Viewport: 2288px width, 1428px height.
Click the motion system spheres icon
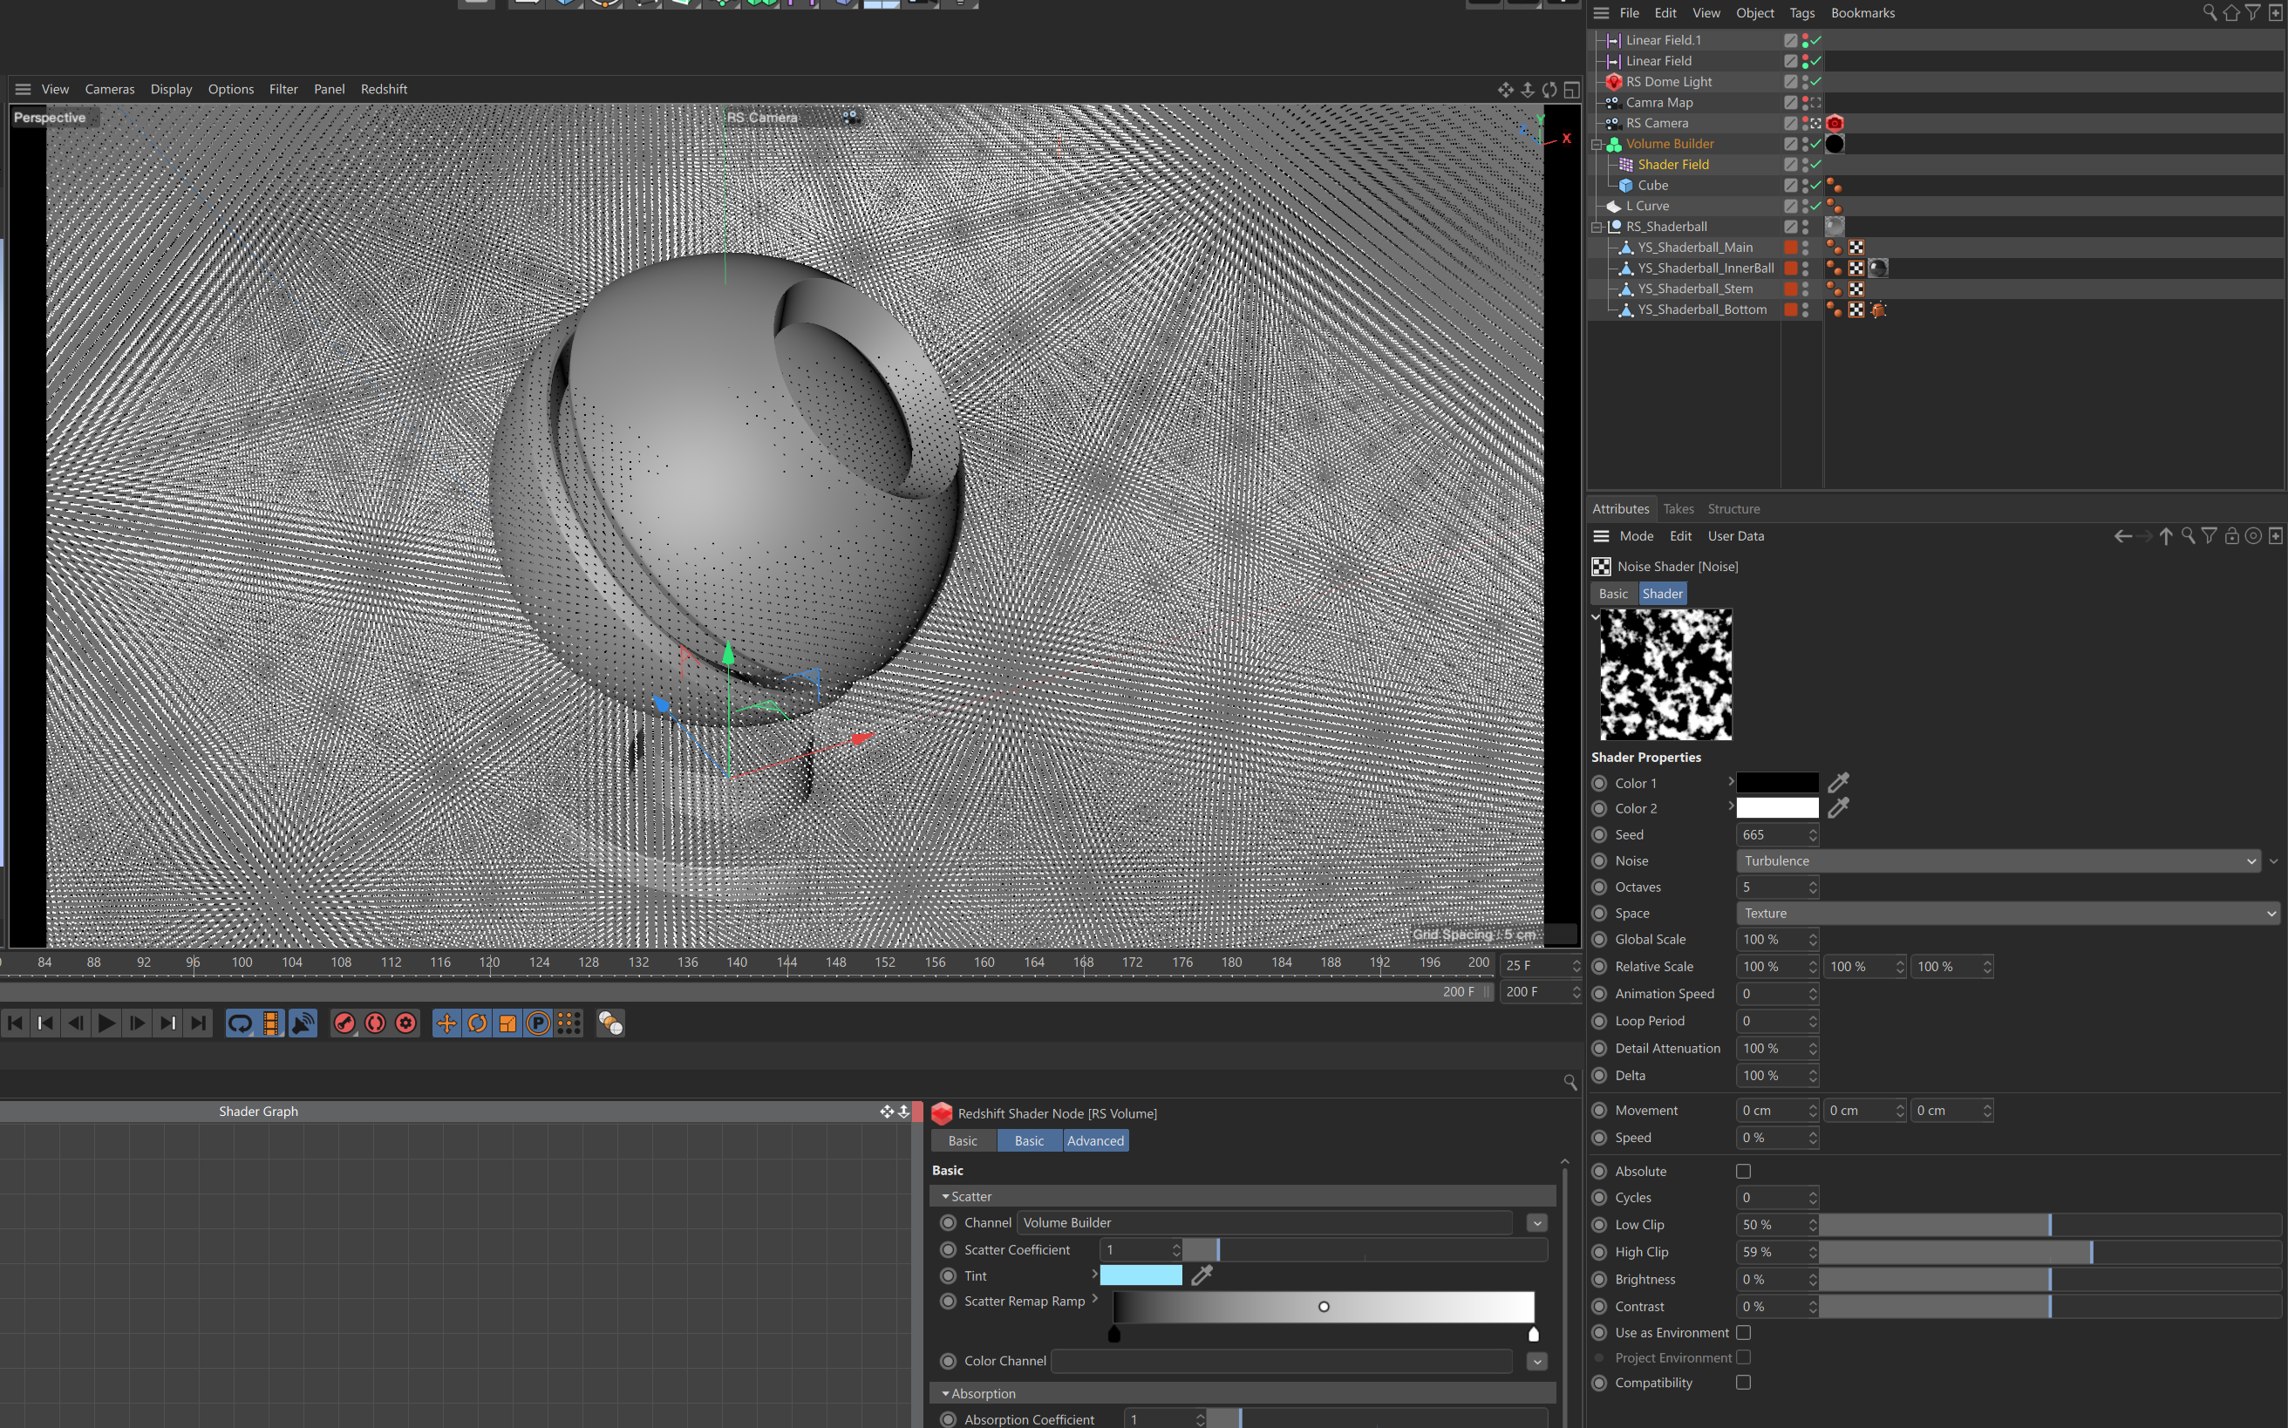[610, 1023]
